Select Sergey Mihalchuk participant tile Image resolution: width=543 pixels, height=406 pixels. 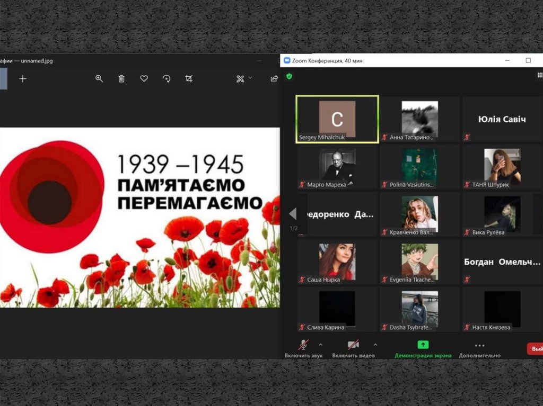click(x=337, y=119)
